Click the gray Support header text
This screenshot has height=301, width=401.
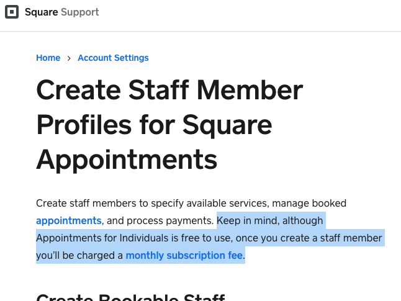[x=80, y=12]
